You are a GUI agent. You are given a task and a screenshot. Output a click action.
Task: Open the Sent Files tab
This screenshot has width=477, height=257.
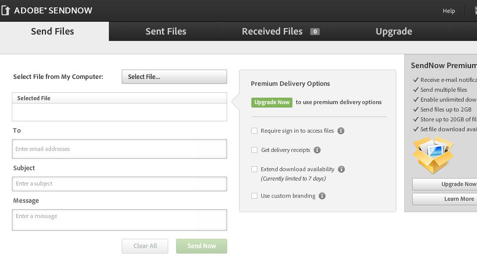pos(165,31)
